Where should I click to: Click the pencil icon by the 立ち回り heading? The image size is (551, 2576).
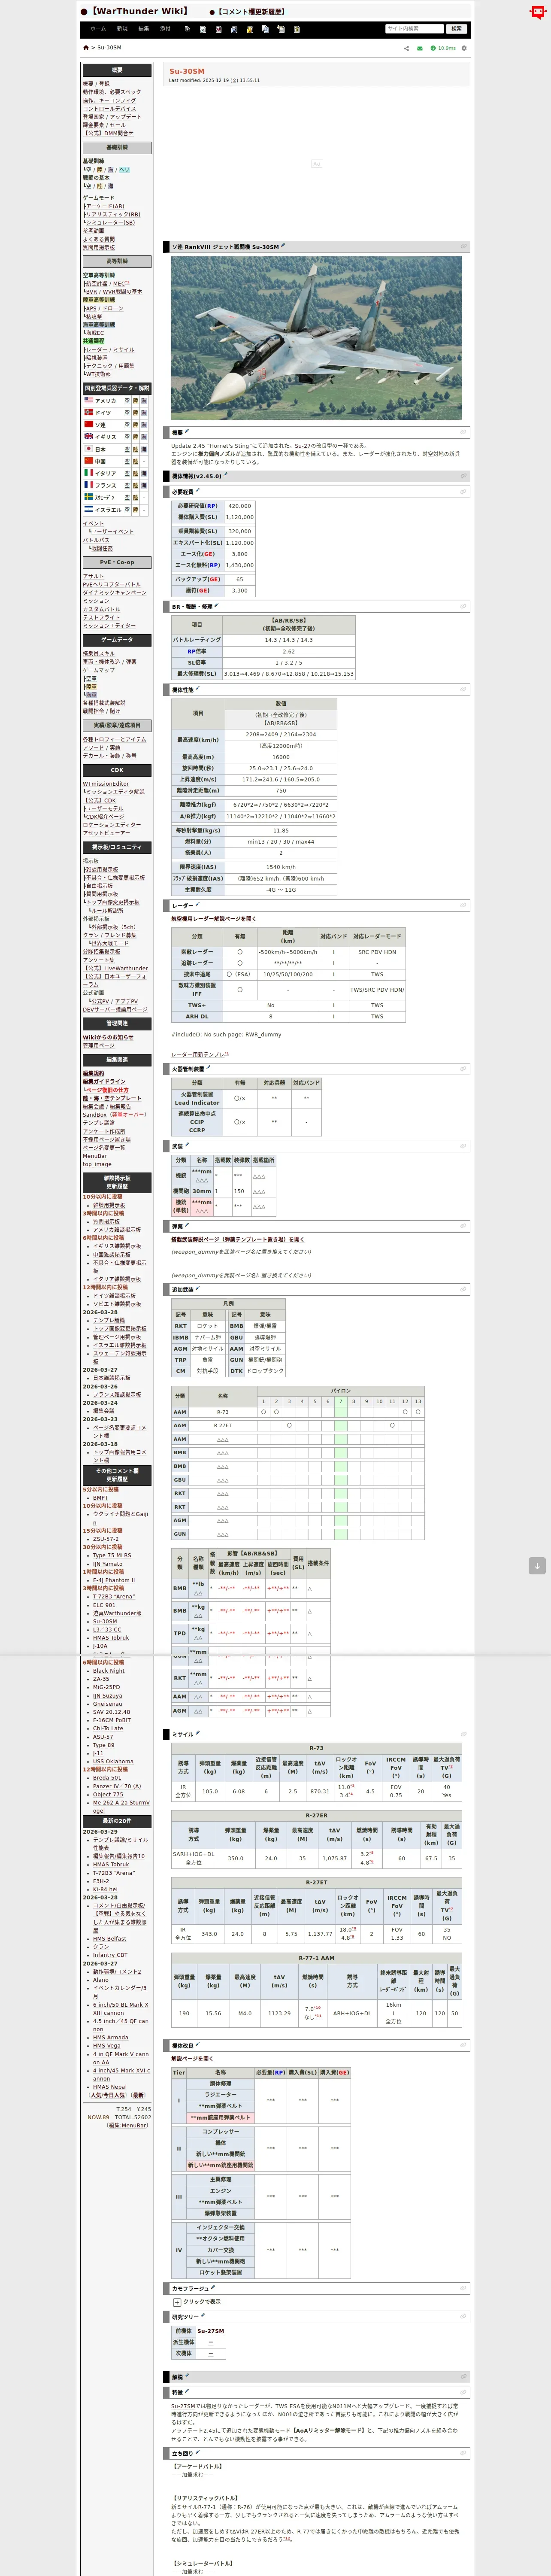197,2452
